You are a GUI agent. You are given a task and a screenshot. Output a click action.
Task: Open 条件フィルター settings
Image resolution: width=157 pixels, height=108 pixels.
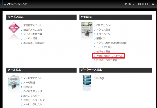coord(31,96)
